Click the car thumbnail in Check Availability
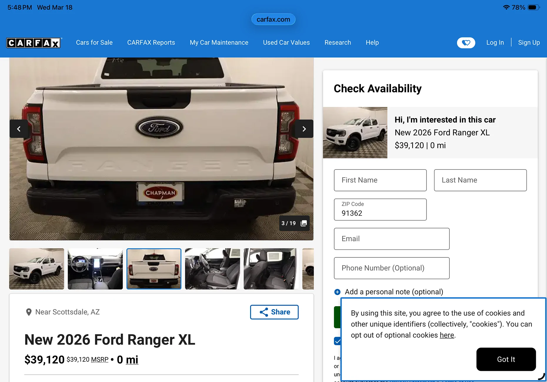Image resolution: width=547 pixels, height=382 pixels. pyautogui.click(x=355, y=133)
